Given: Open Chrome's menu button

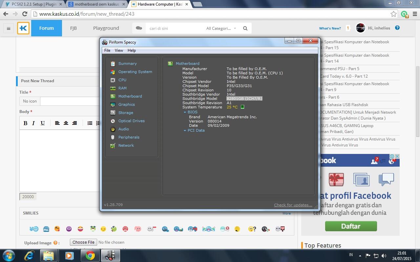Looking at the screenshot, I should pyautogui.click(x=415, y=14).
